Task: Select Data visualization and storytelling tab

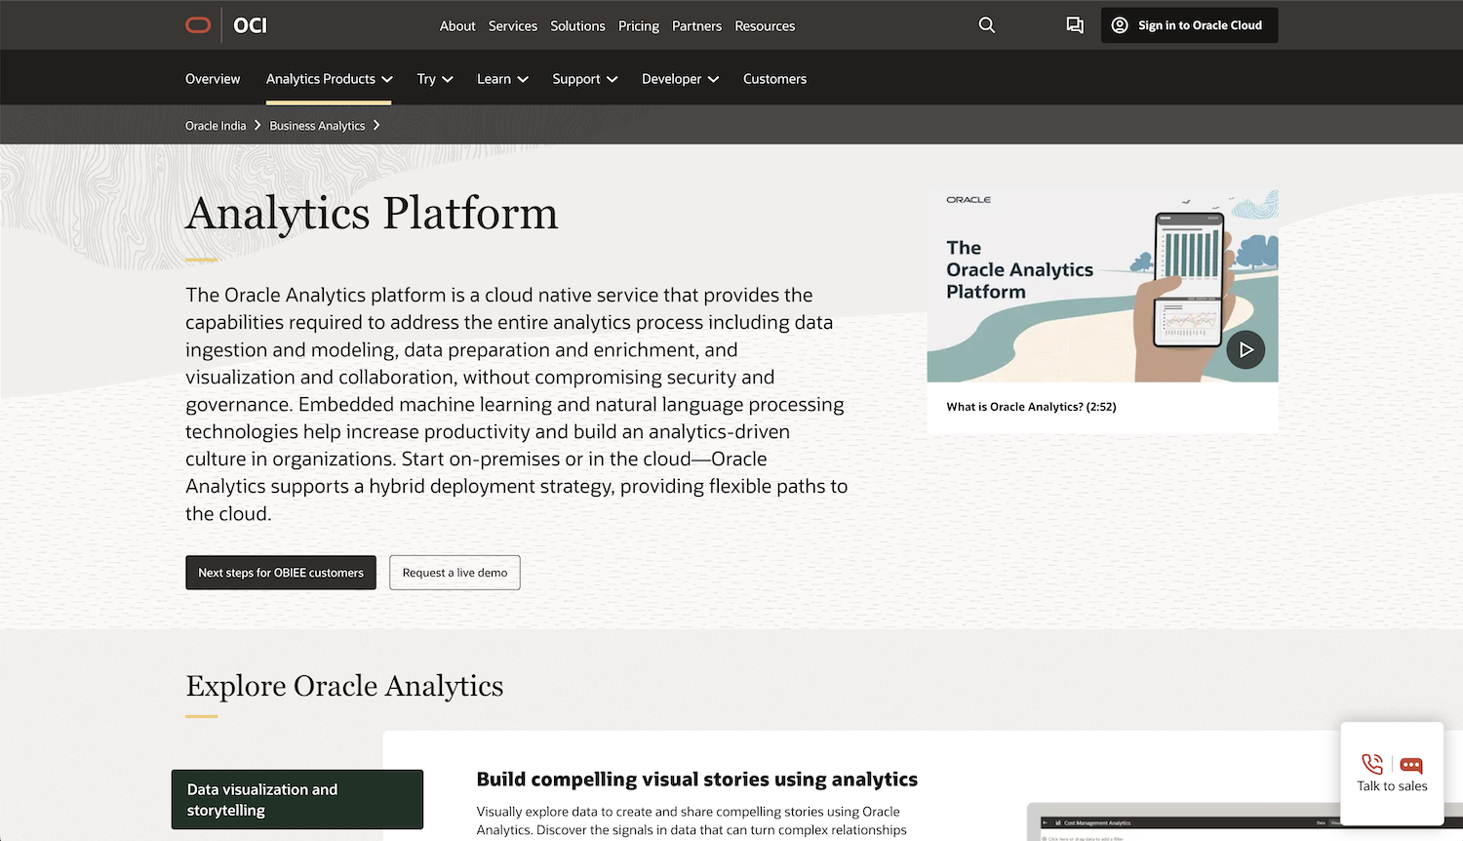Action: (297, 800)
